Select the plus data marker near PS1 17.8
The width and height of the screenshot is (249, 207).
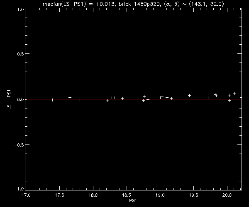coord(80,100)
